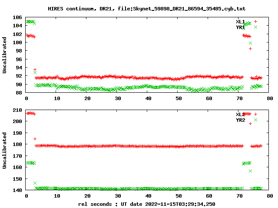278x208 pixels.
Task: Select the file name Skynet_59898_DR21_86594_35485.cyb.txt in title
Action: pos(189,9)
